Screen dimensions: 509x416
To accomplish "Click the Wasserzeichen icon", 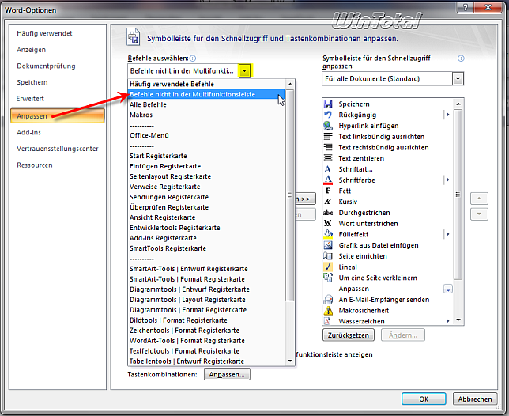I will click(x=328, y=321).
